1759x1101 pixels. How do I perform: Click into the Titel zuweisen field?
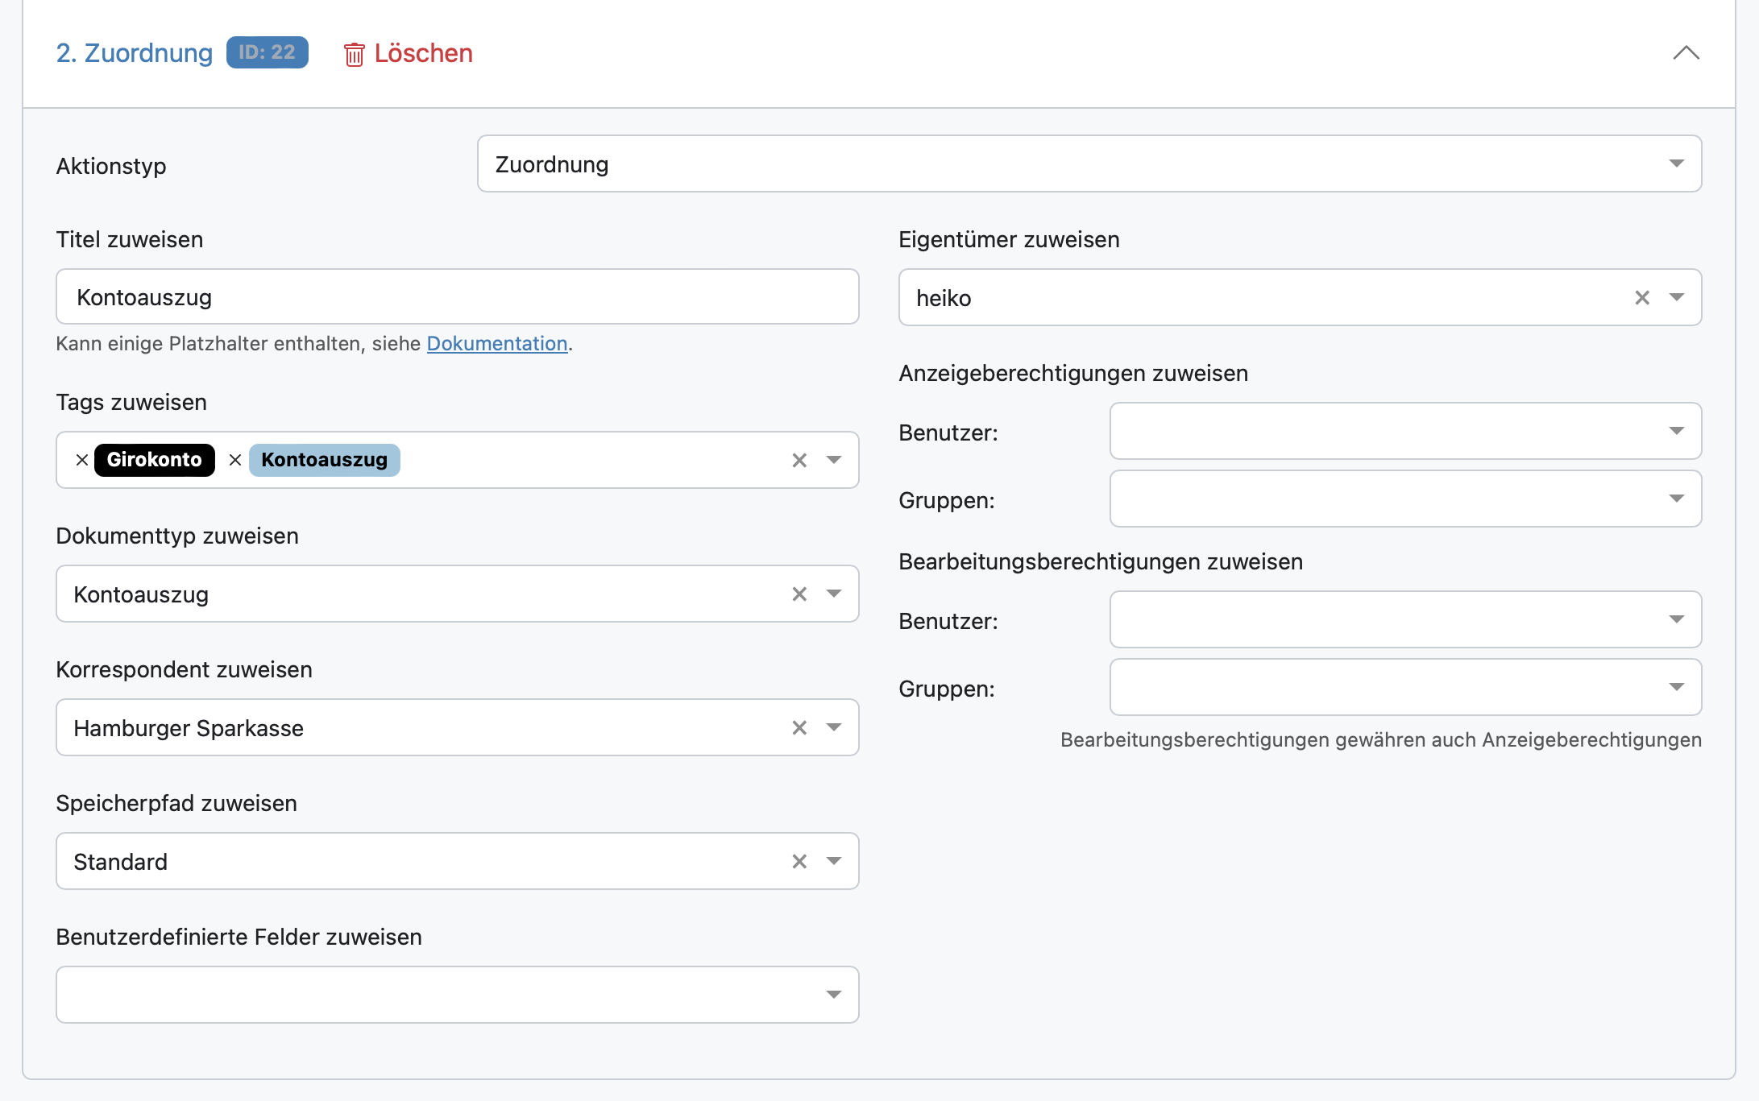[457, 297]
